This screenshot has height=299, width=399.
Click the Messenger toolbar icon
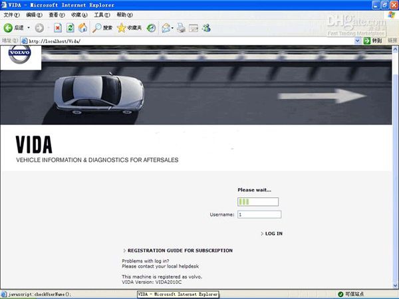point(206,28)
